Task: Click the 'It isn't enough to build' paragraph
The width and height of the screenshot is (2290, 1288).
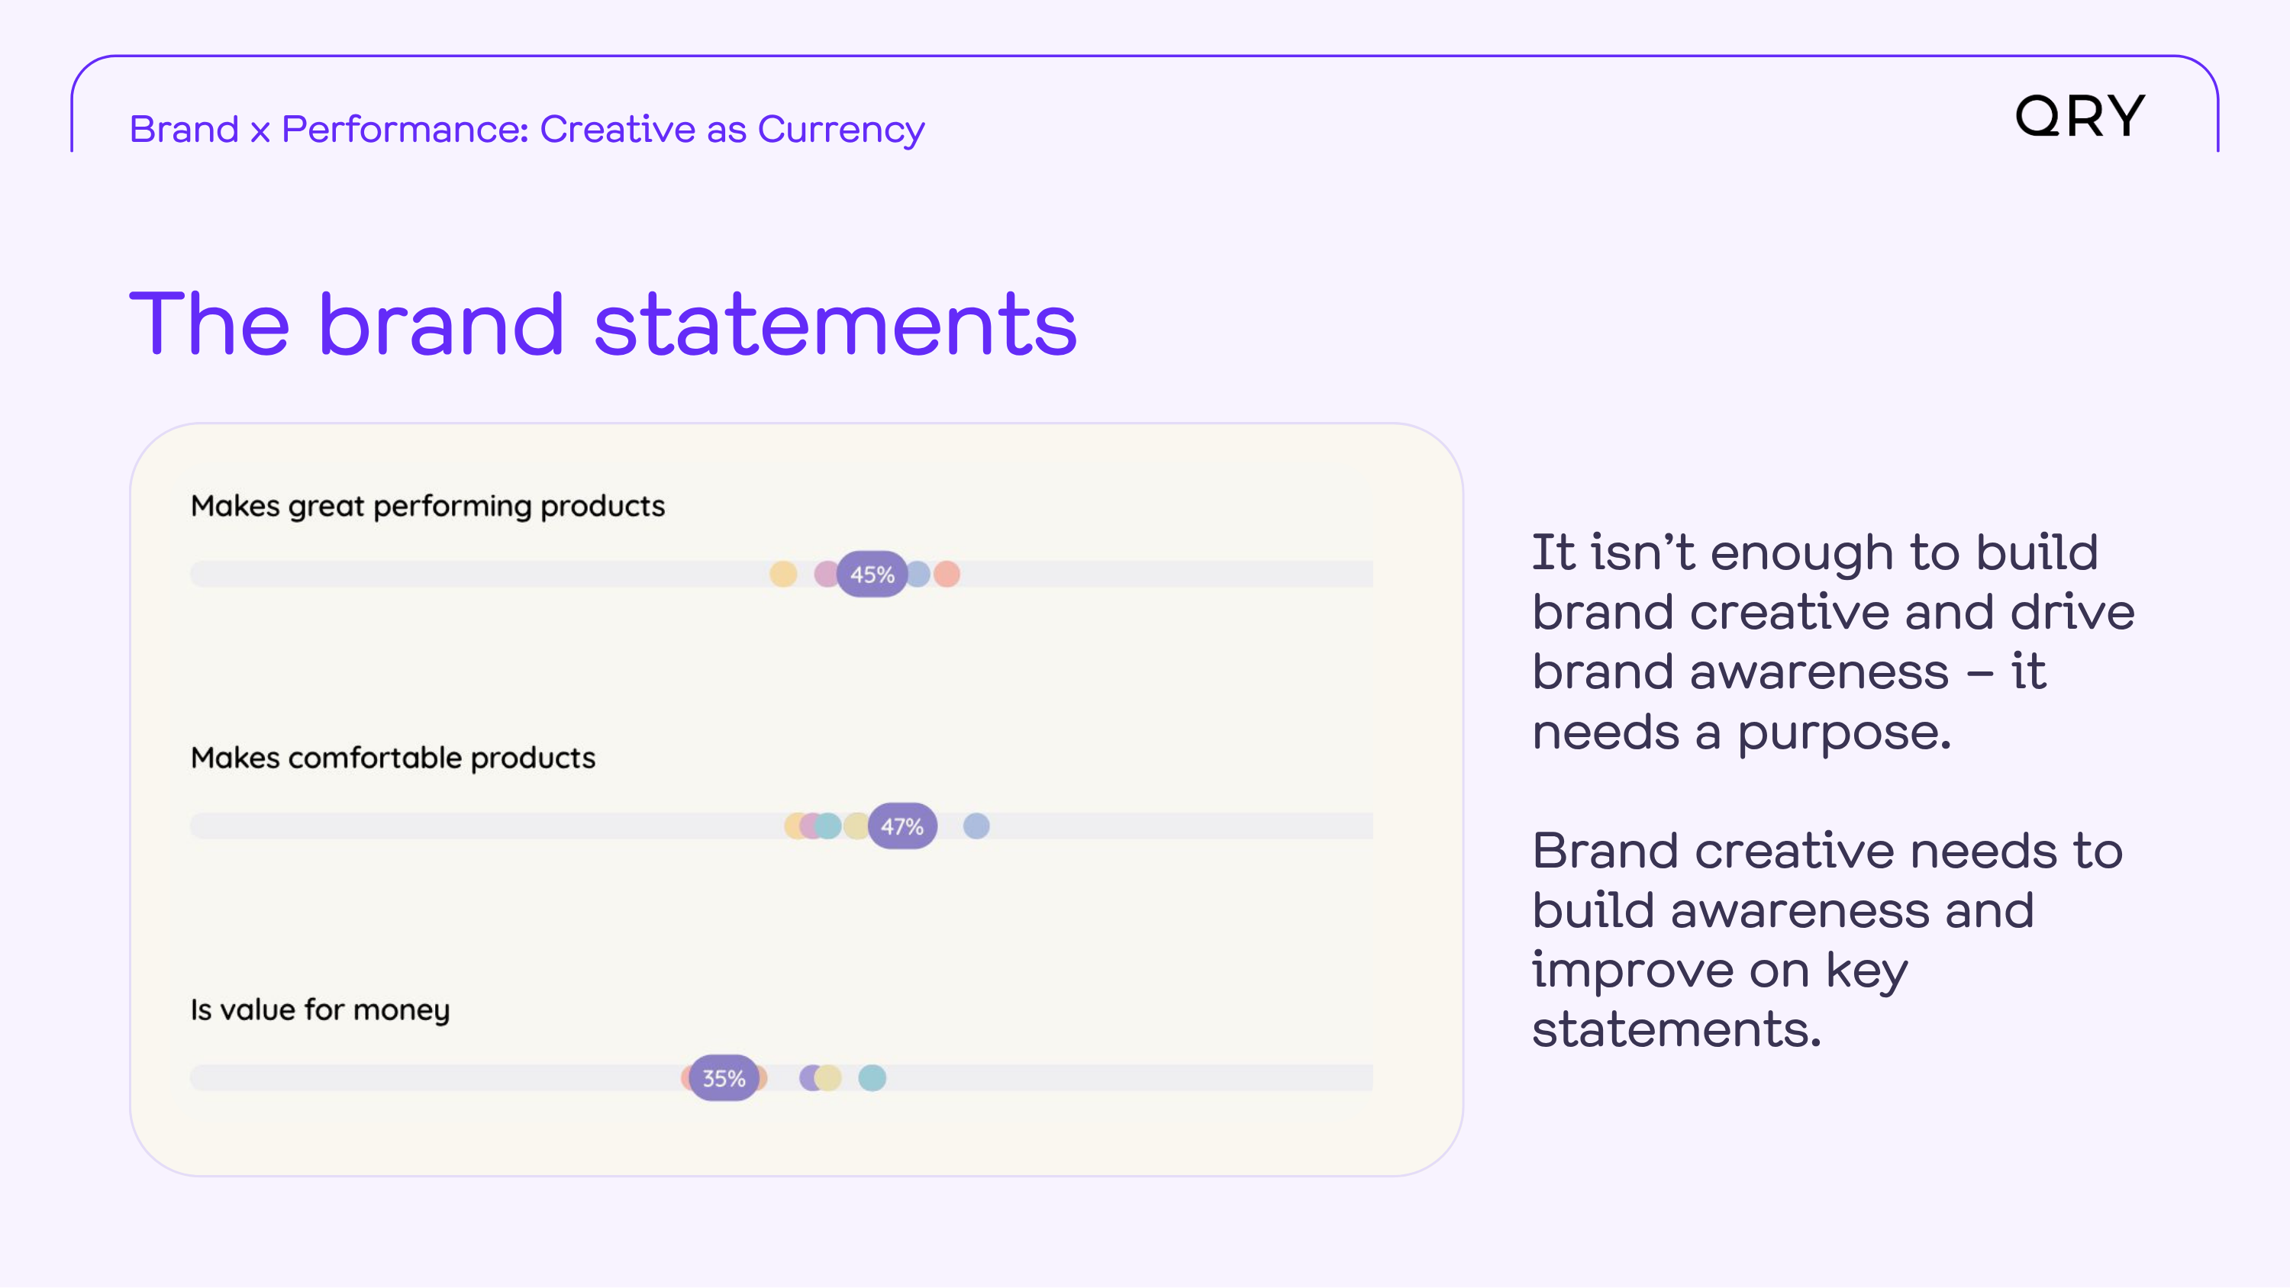Action: click(x=1833, y=642)
